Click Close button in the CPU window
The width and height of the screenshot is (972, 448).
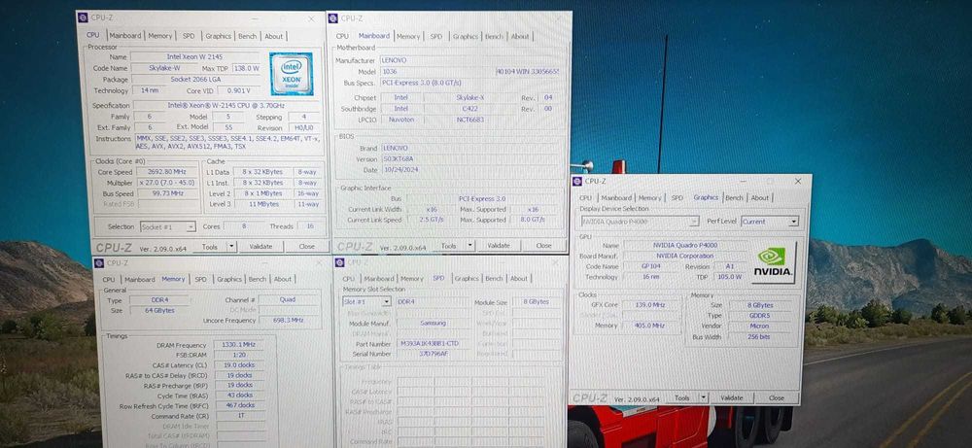307,246
